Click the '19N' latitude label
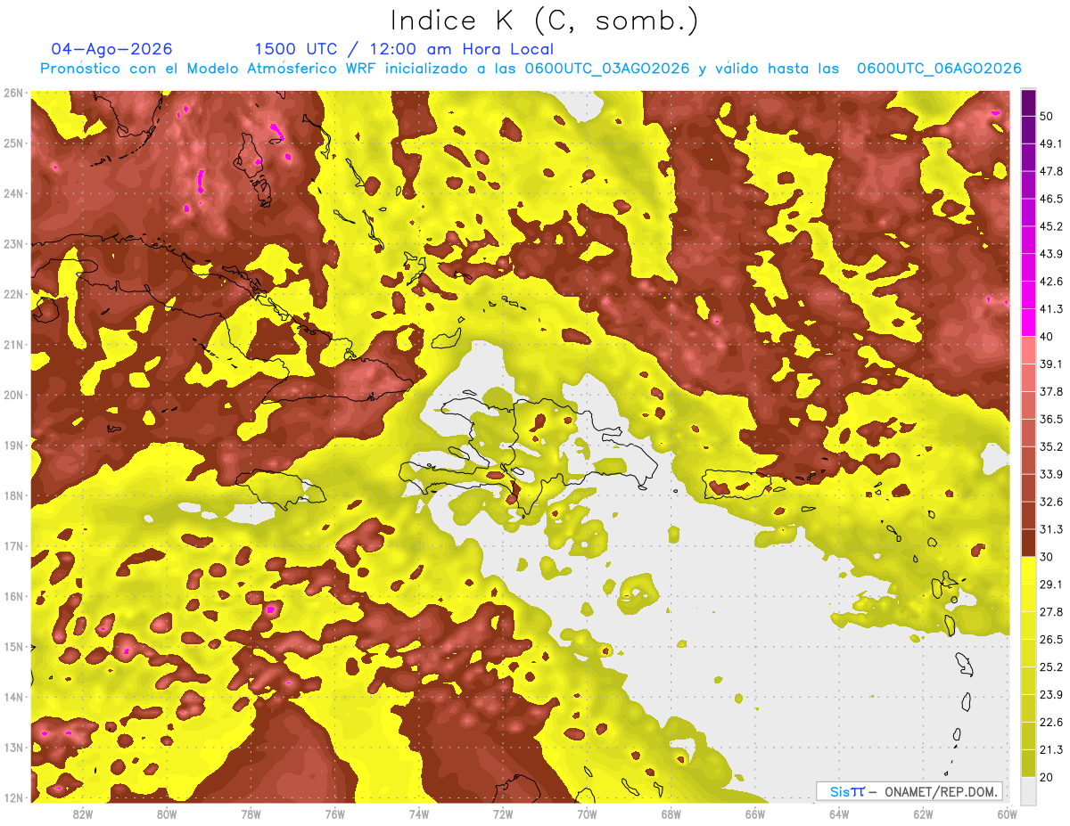 12,445
